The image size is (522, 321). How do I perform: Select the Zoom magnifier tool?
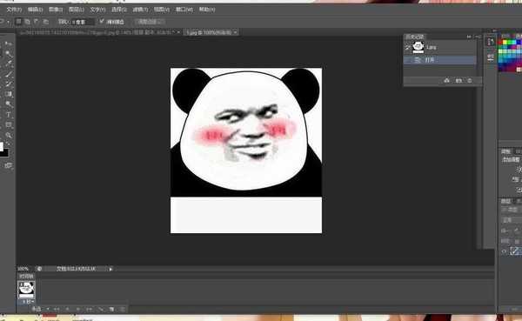point(9,135)
